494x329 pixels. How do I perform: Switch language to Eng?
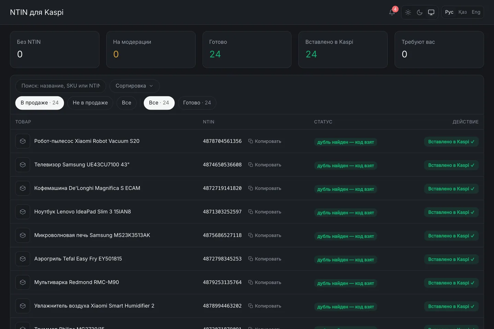[x=476, y=12]
